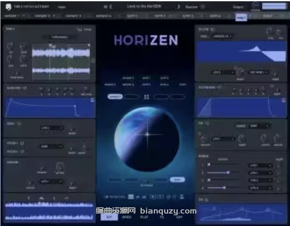This screenshot has height=226, width=290.
Task: Switch to the sampler 1 tab
Action: click(x=12, y=16)
